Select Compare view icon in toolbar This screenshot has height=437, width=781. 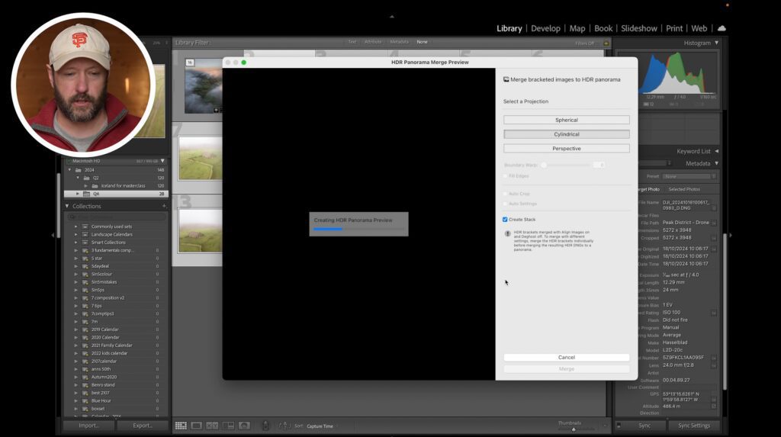(x=212, y=426)
